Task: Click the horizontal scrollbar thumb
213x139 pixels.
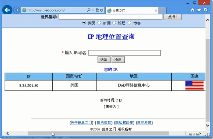Action: [99, 133]
